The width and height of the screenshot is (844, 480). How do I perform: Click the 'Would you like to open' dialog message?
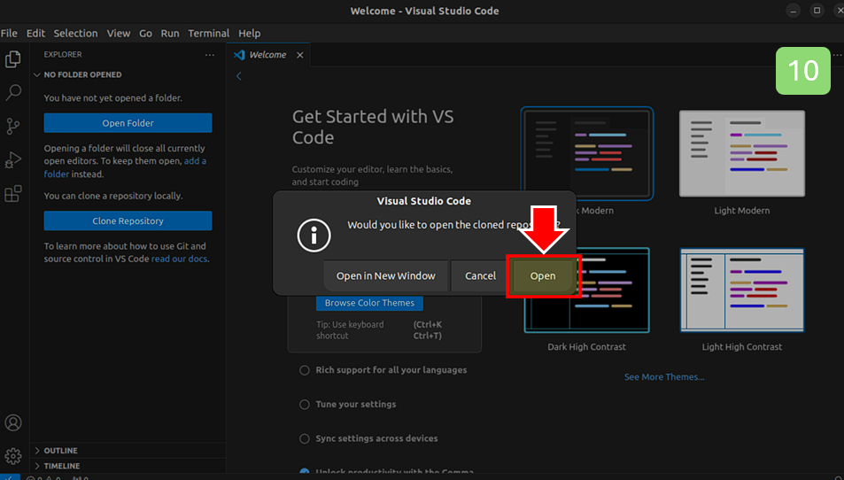(x=453, y=225)
